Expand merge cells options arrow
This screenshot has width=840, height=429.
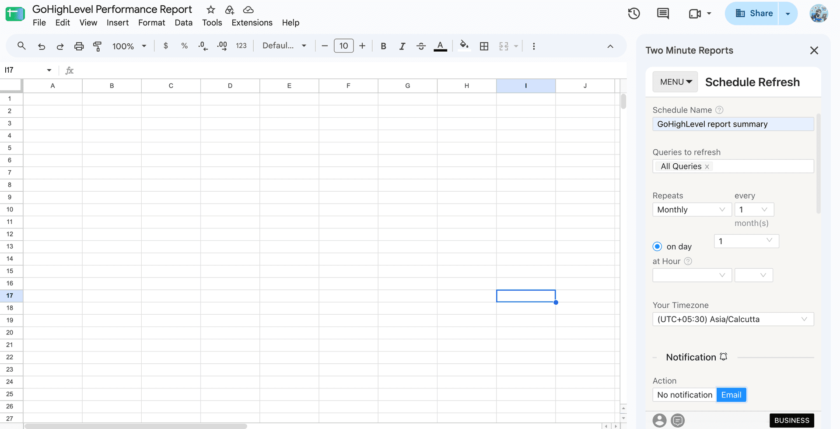[x=516, y=46]
